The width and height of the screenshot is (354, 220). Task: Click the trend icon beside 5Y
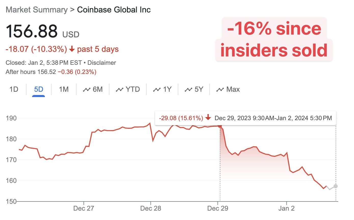(x=188, y=89)
